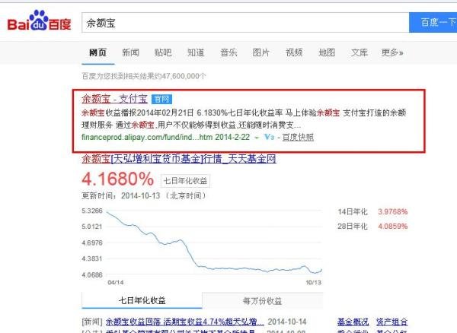This screenshot has width=457, height=333.
Task: Select the 网页 tab
Action: coord(98,52)
